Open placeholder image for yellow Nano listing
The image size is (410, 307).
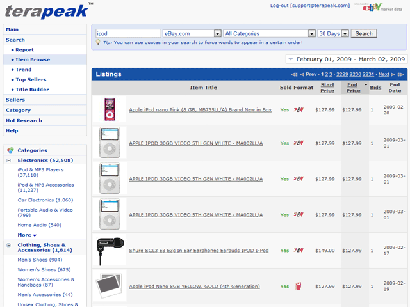[x=110, y=286]
